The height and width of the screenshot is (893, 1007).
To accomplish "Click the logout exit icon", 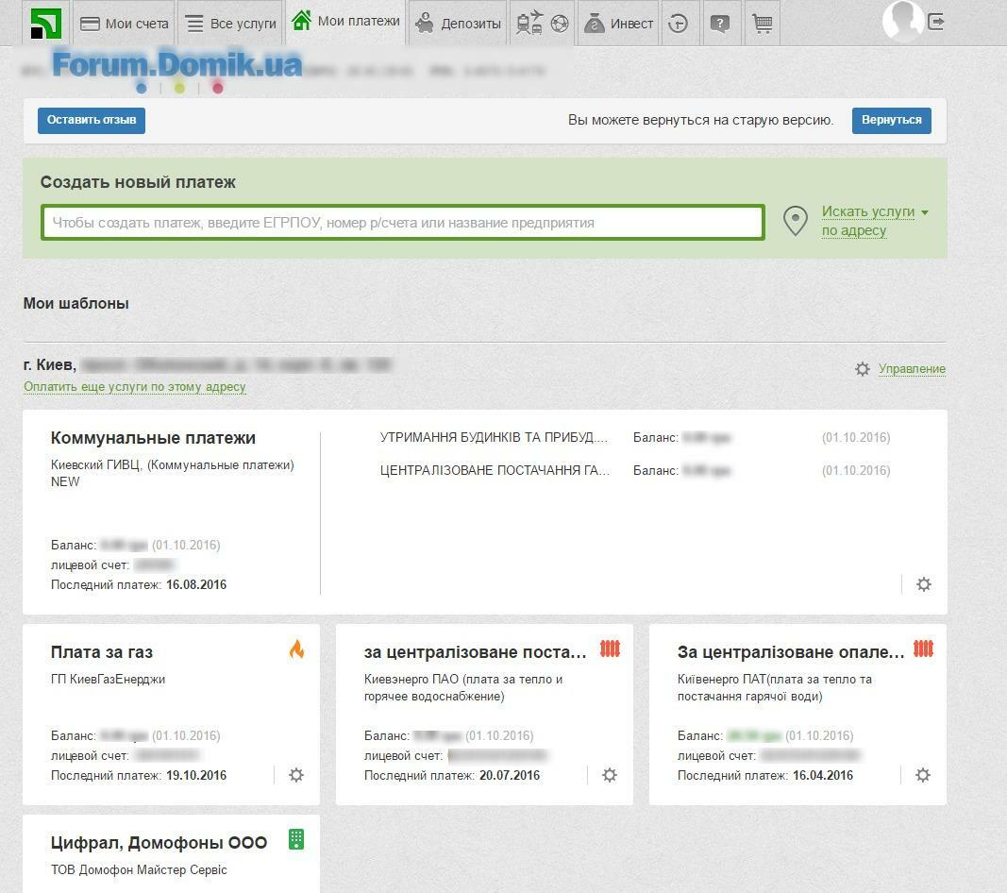I will [x=936, y=22].
